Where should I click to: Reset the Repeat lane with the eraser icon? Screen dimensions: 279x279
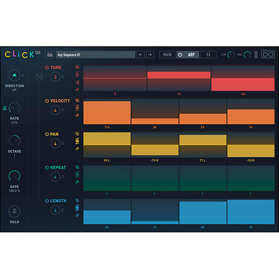(x=77, y=182)
